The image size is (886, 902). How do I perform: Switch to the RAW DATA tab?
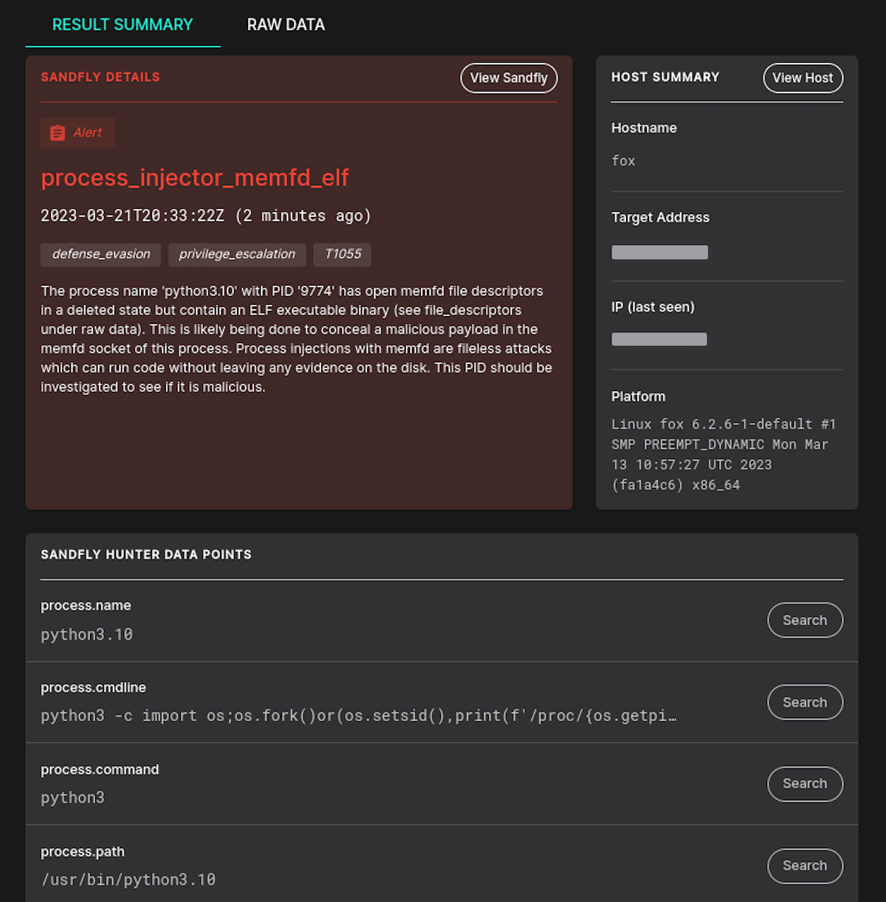(x=286, y=24)
